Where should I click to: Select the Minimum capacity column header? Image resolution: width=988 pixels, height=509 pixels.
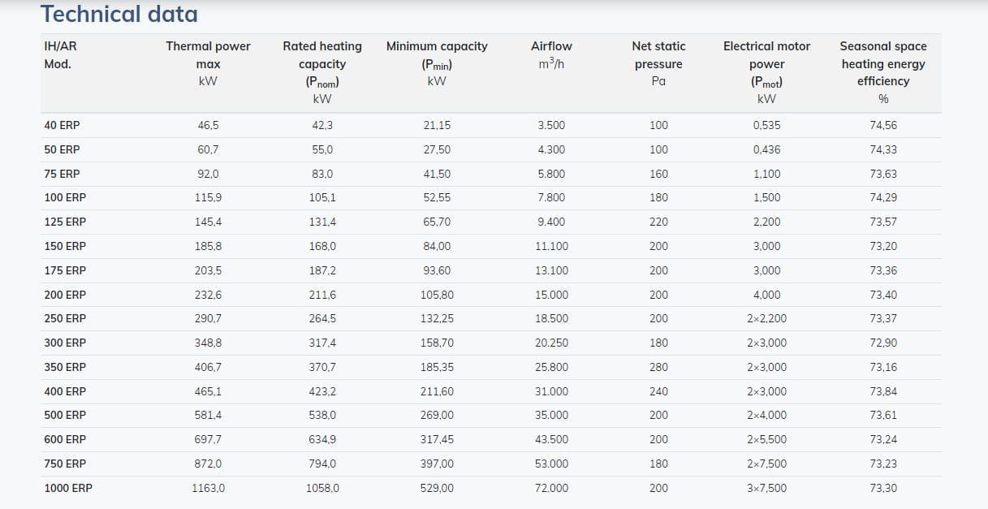pos(437,63)
